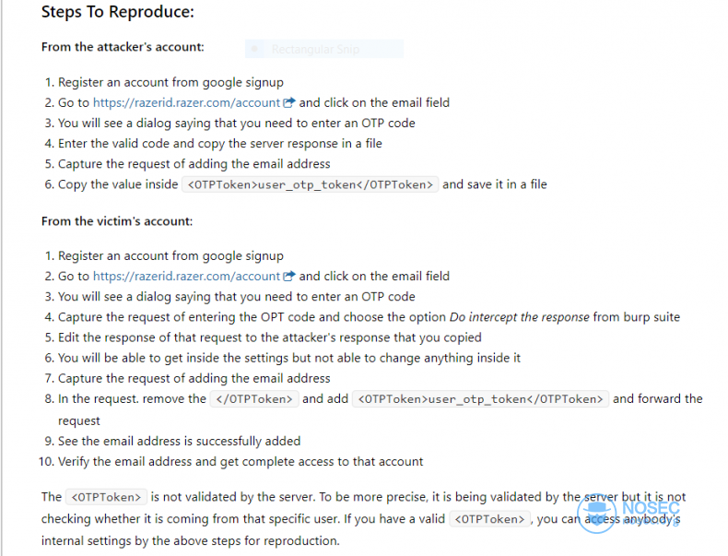The width and height of the screenshot is (728, 556).
Task: Click step "See the email address is successfully added"
Action: click(179, 442)
